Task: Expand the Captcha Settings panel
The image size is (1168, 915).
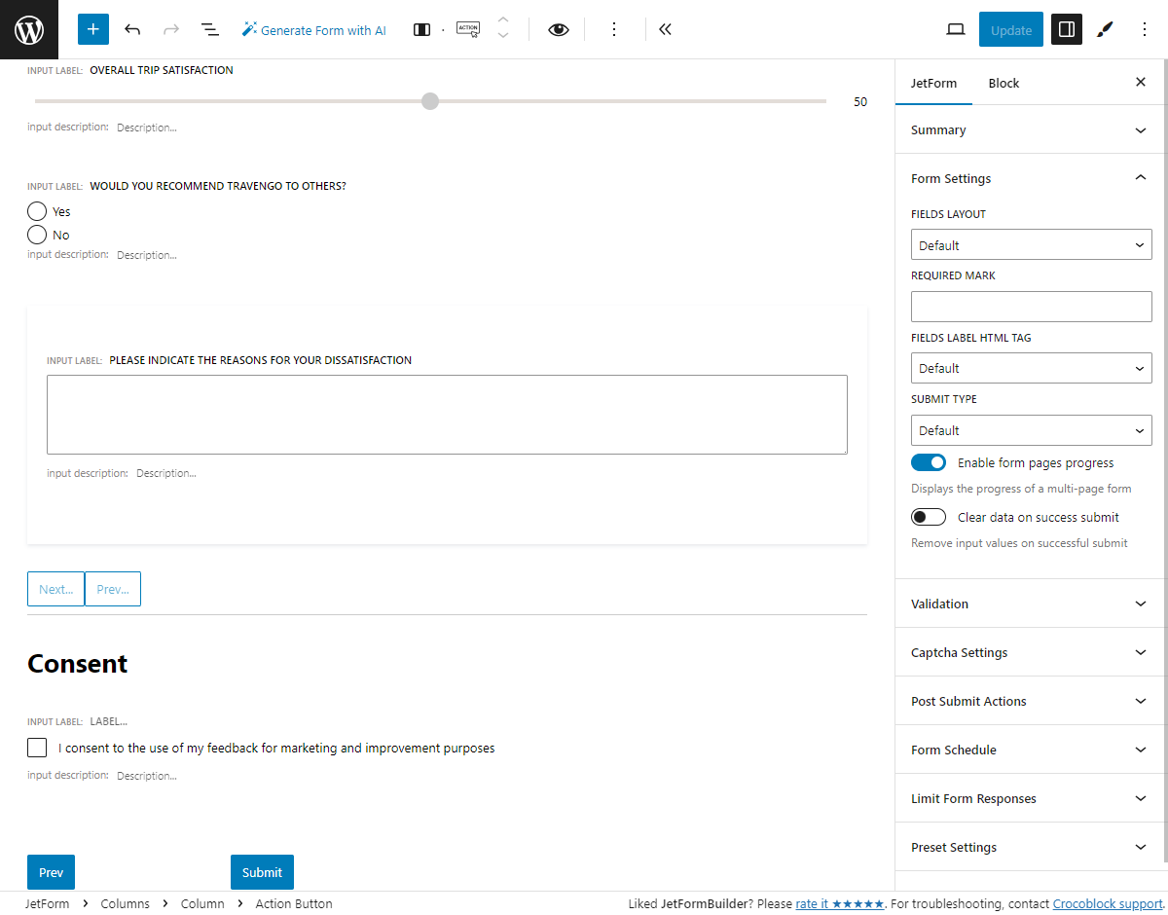Action: (1031, 652)
